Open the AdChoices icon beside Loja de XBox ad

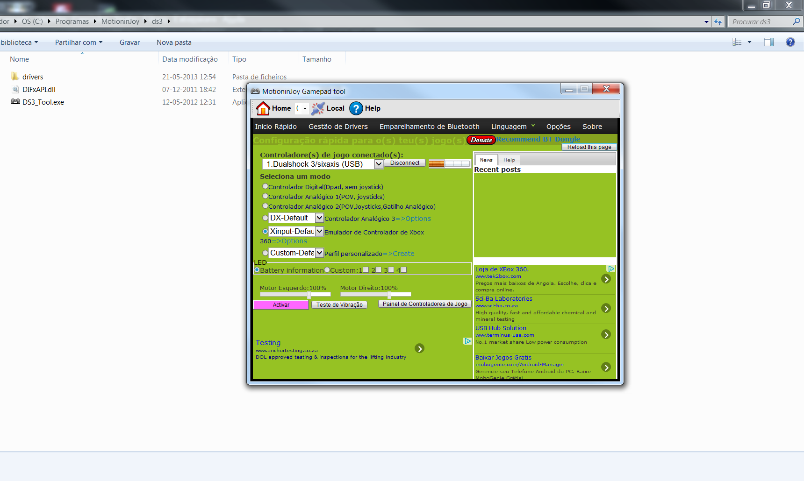point(611,269)
